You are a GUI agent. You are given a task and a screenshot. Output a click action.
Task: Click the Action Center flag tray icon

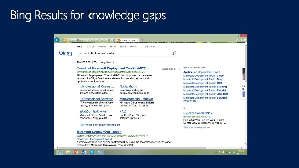220,152
